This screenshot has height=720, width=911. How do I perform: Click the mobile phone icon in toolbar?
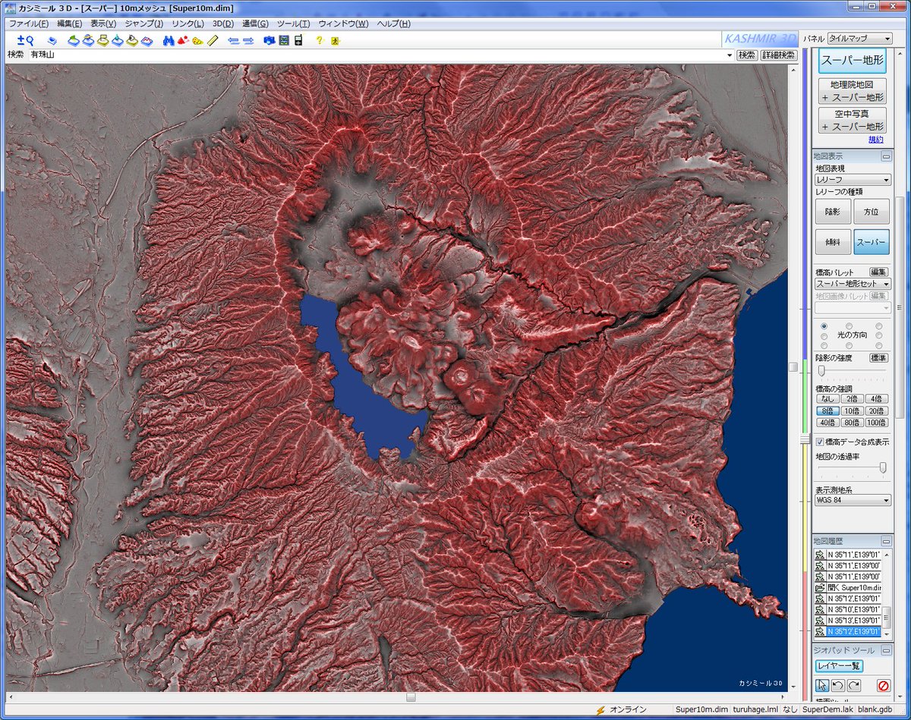[x=298, y=40]
